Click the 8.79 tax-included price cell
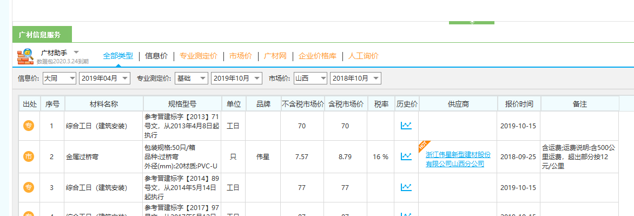Viewport: 634px width, 216px height. (346, 156)
